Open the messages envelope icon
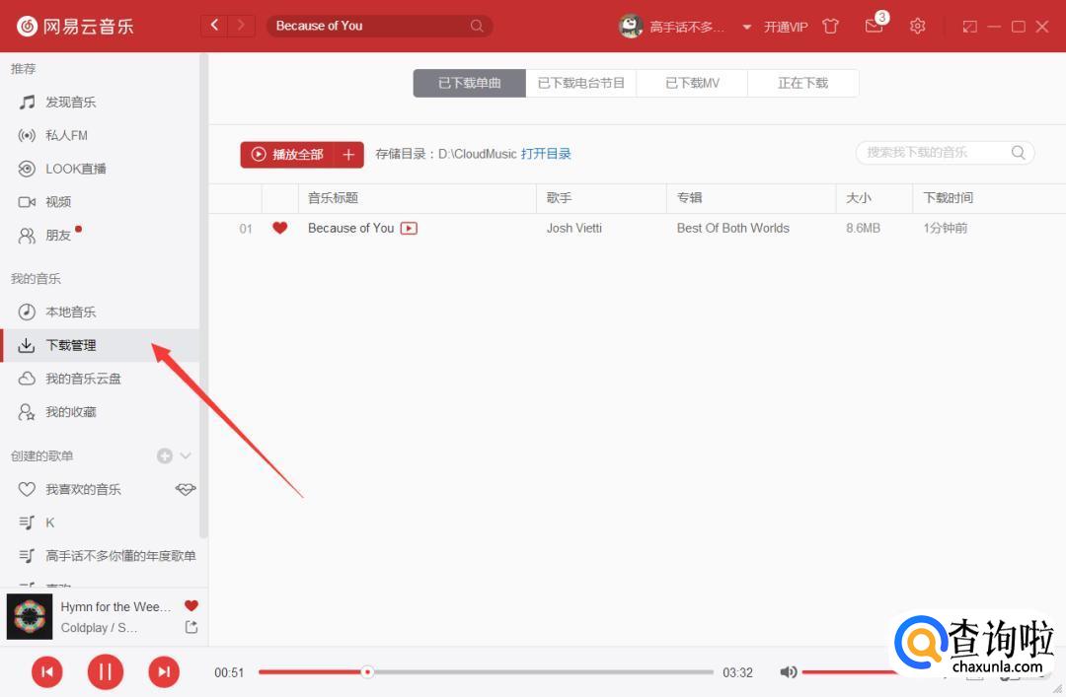Screen dimensions: 1066x697 click(x=874, y=26)
